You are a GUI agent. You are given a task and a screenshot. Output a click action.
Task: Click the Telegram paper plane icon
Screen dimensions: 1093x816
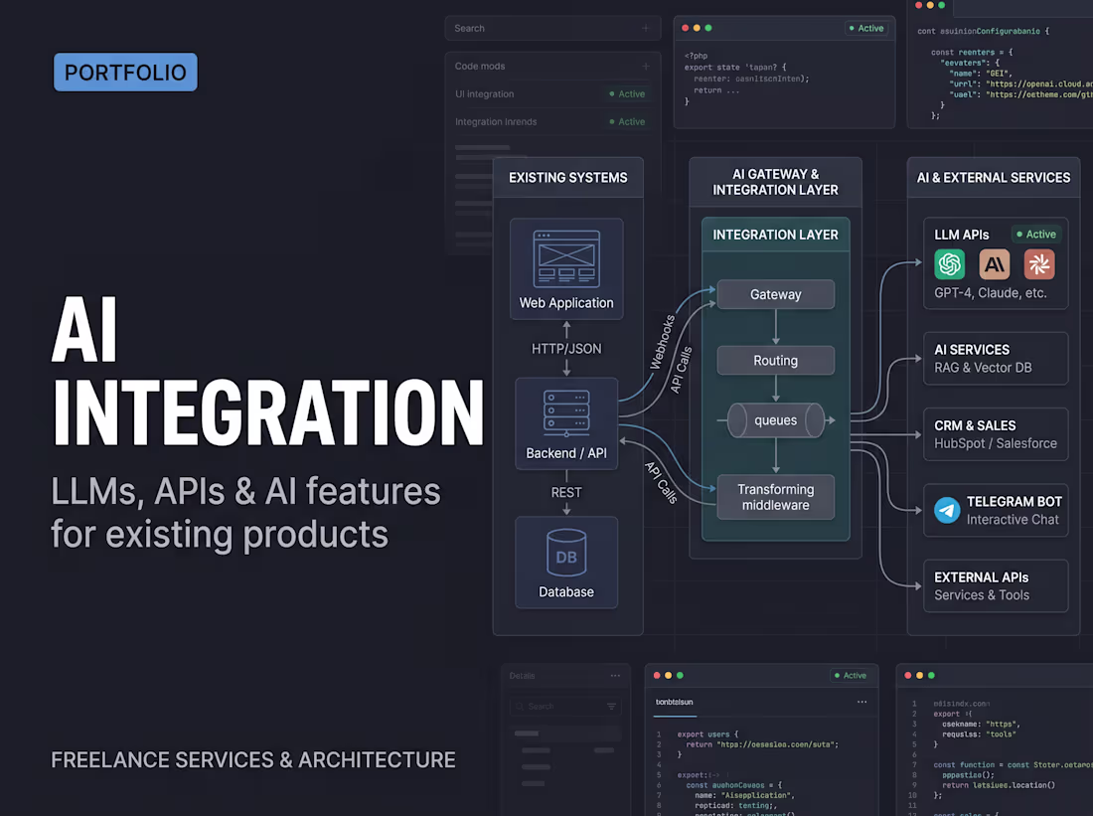point(947,511)
